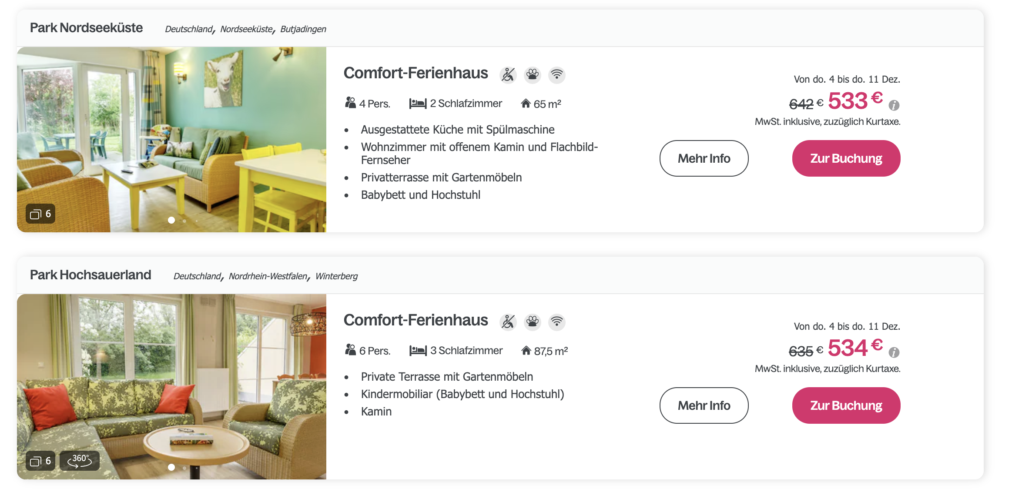The height and width of the screenshot is (489, 1012).
Task: Open price info icon next to 533 €
Action: (894, 105)
